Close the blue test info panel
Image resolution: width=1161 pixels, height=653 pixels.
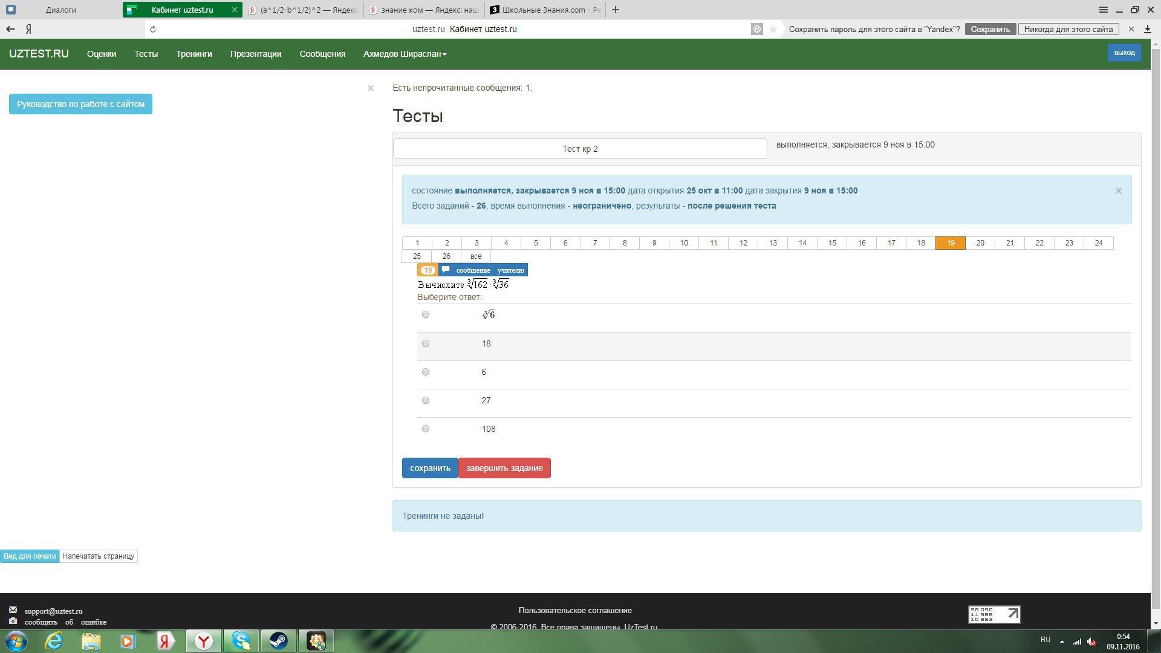point(1118,191)
